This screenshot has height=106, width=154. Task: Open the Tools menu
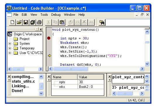[44, 15]
